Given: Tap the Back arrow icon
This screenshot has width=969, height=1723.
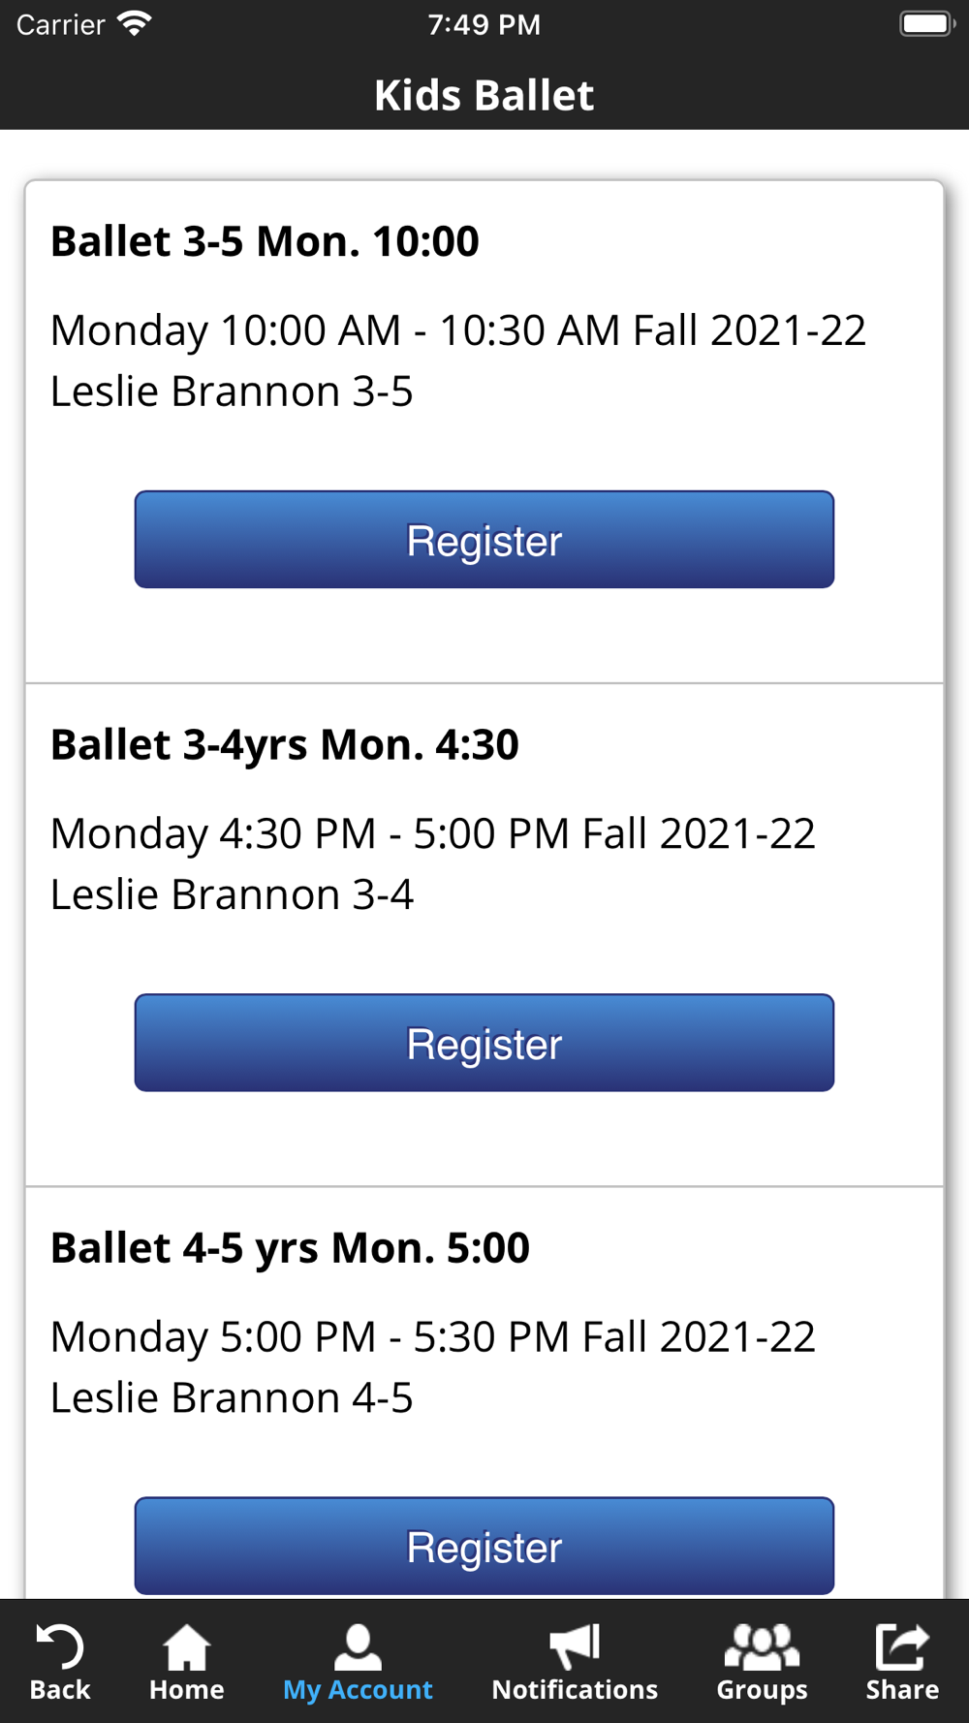Looking at the screenshot, I should pos(60,1646).
